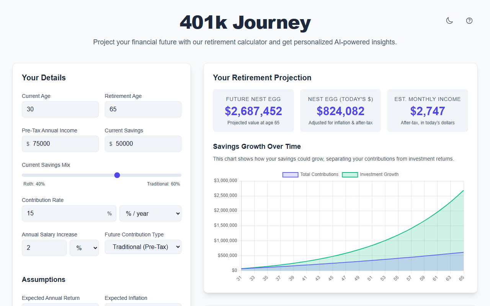
Task: Click the Annual Salary Increase value field
Action: pos(44,248)
